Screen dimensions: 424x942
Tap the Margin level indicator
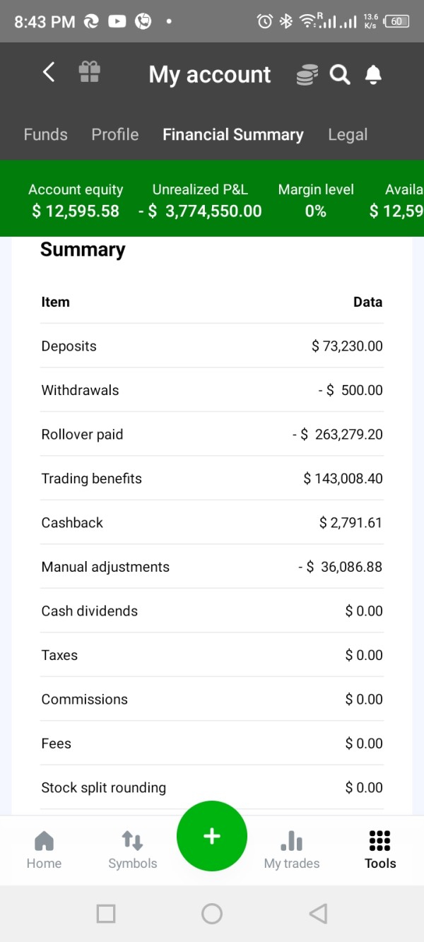[x=316, y=211]
